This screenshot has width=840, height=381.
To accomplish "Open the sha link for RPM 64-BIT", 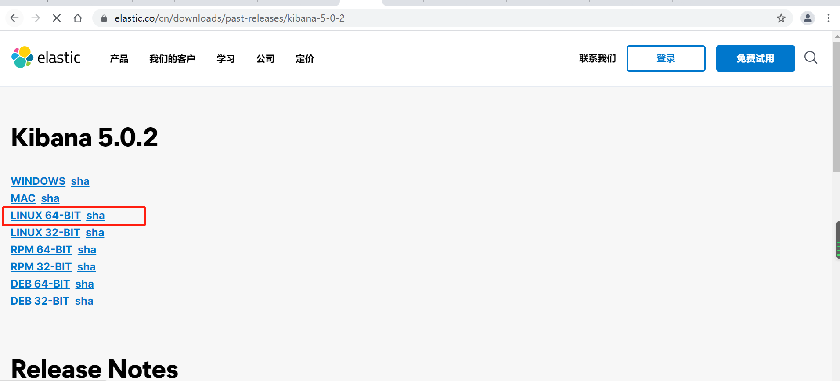I will click(87, 250).
